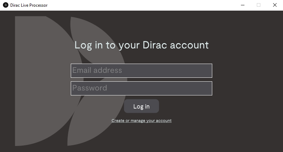Click the word 'account' in the underlined link

[163, 121]
